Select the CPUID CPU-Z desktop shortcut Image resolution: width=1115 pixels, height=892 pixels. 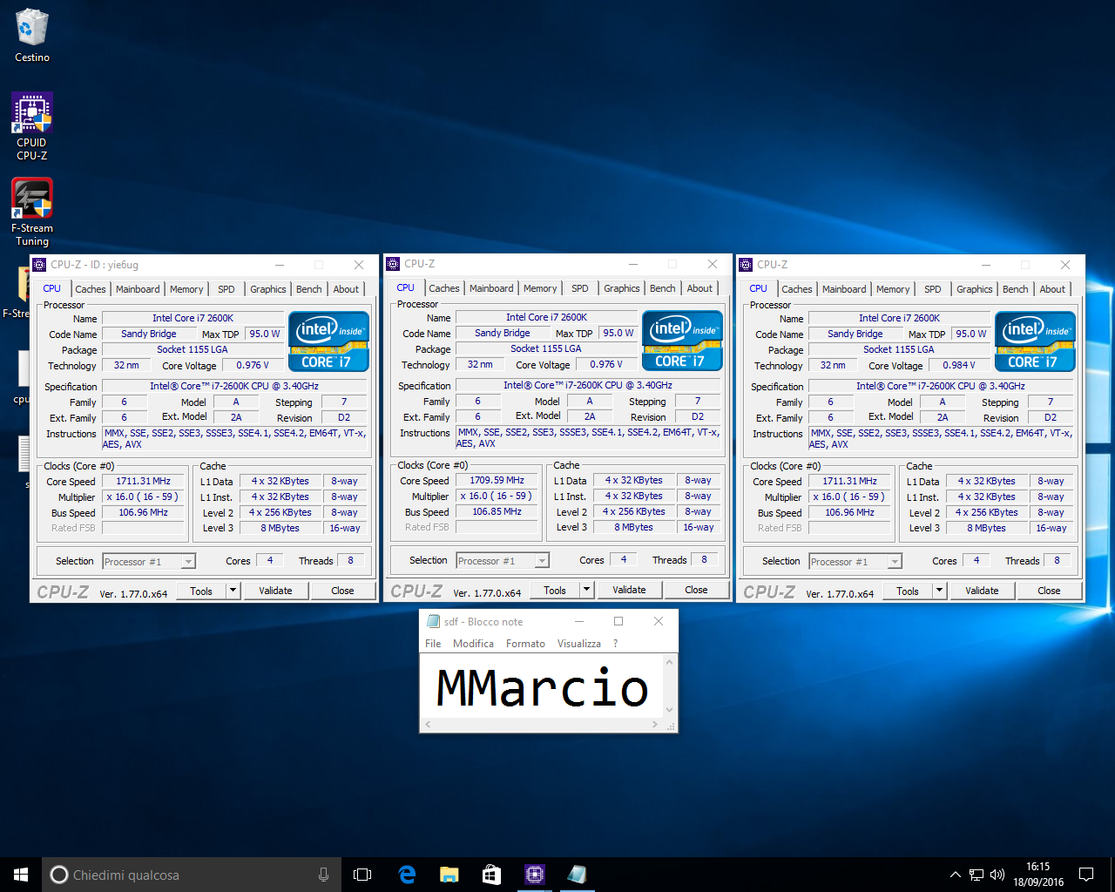(32, 126)
